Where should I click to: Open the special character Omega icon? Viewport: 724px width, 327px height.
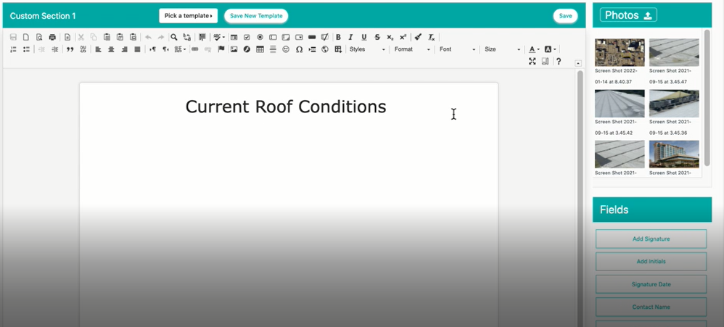pyautogui.click(x=299, y=49)
